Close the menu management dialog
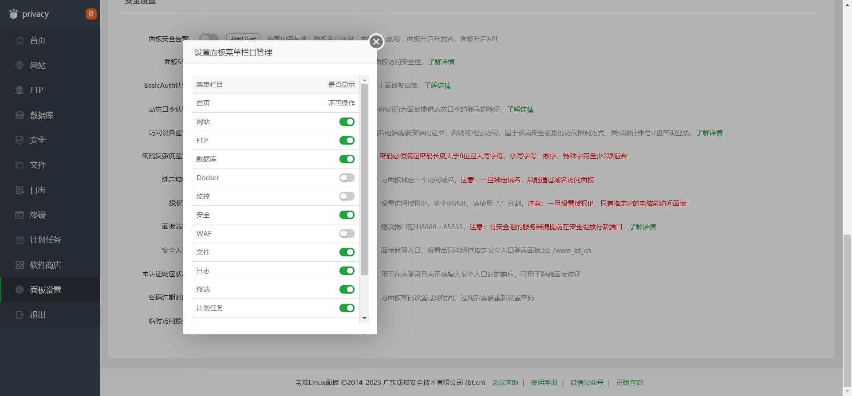The height and width of the screenshot is (396, 852). tap(376, 42)
